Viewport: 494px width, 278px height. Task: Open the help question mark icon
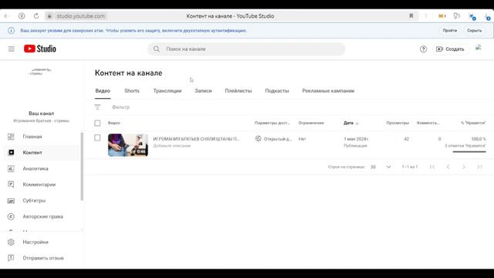pos(423,49)
